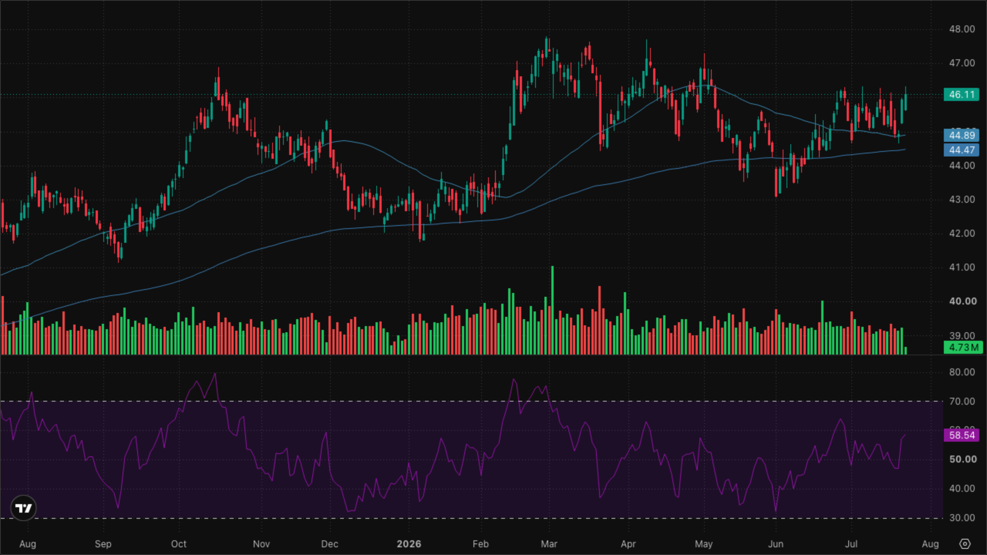Open chart settings gear icon
The image size is (987, 555).
[x=965, y=544]
